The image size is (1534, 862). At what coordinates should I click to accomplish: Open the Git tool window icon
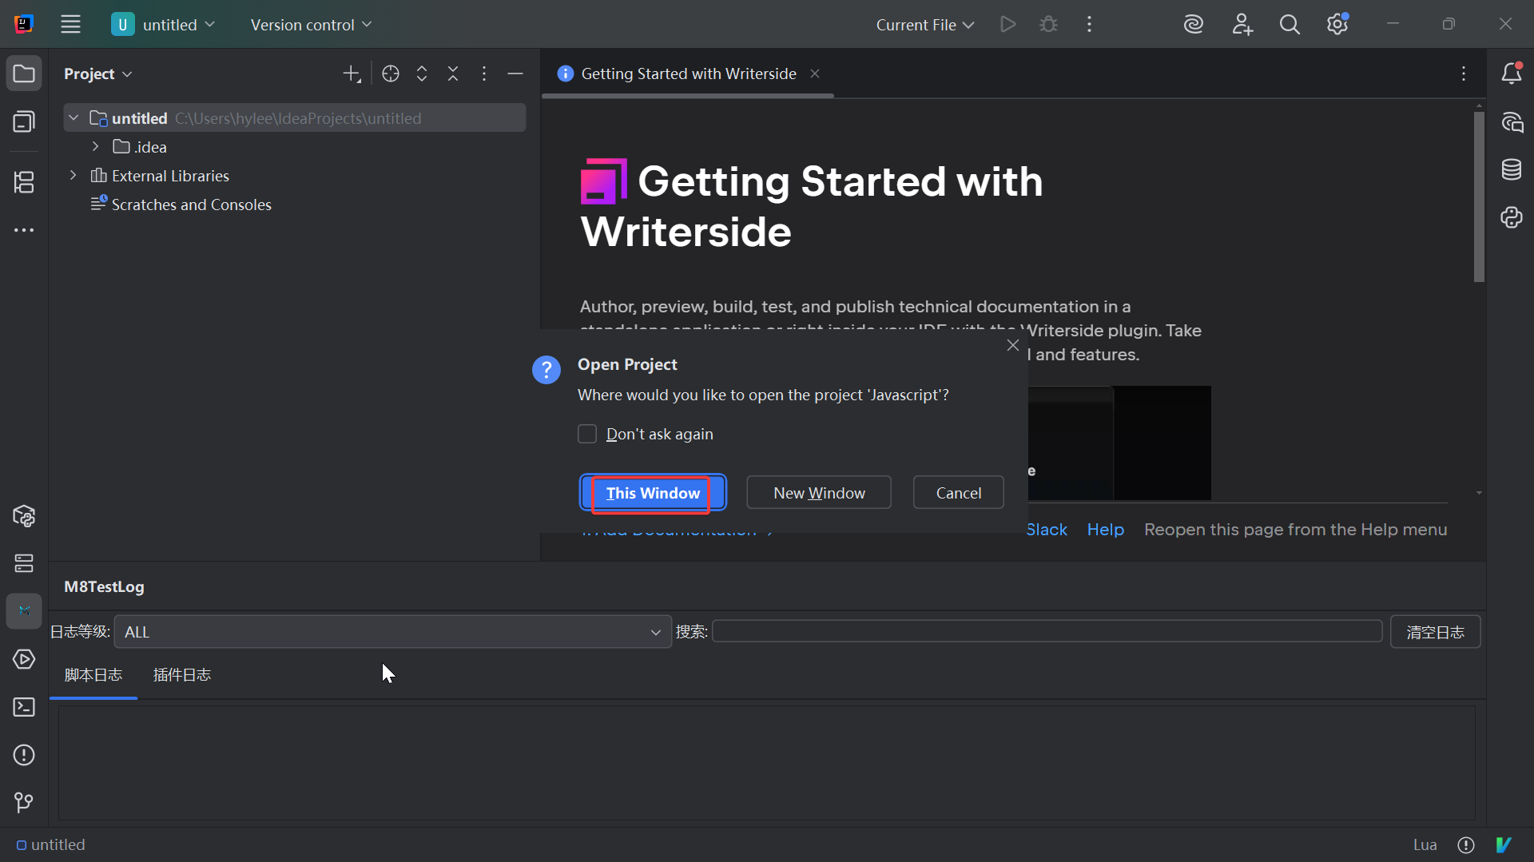click(24, 802)
